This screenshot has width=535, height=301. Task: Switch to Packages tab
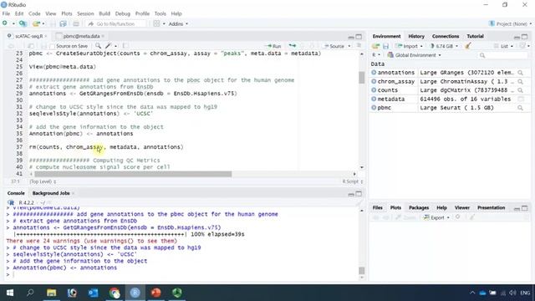(419, 207)
